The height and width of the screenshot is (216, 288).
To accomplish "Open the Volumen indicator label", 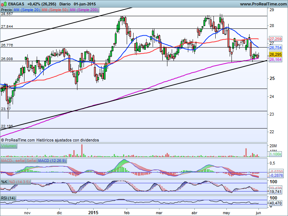I will (x=9, y=146).
